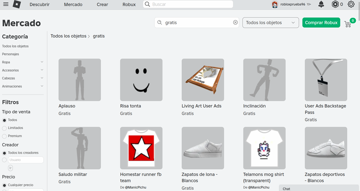Open the Chat panel

click(x=319, y=188)
